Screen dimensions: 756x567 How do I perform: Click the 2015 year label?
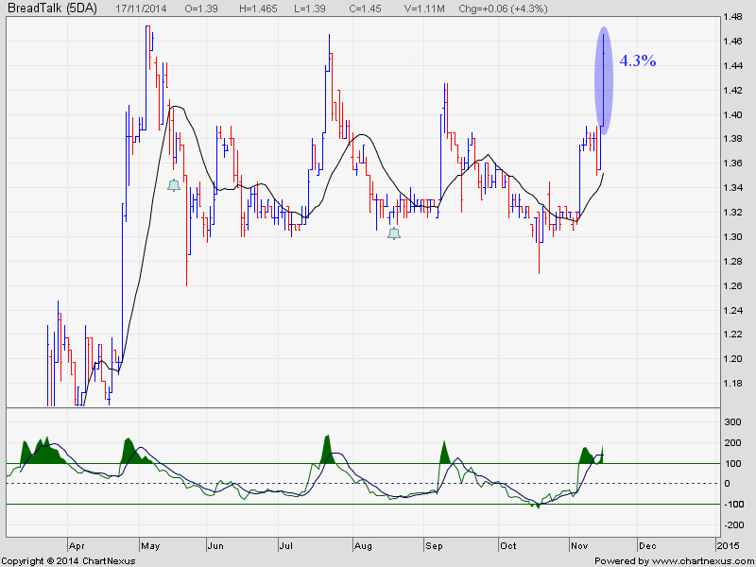[x=727, y=546]
